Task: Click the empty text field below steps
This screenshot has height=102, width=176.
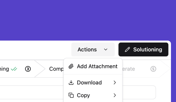Action: pos(32,92)
